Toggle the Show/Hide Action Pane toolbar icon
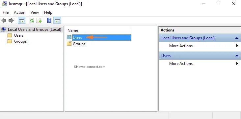This screenshot has width=241, height=119. 57,20
